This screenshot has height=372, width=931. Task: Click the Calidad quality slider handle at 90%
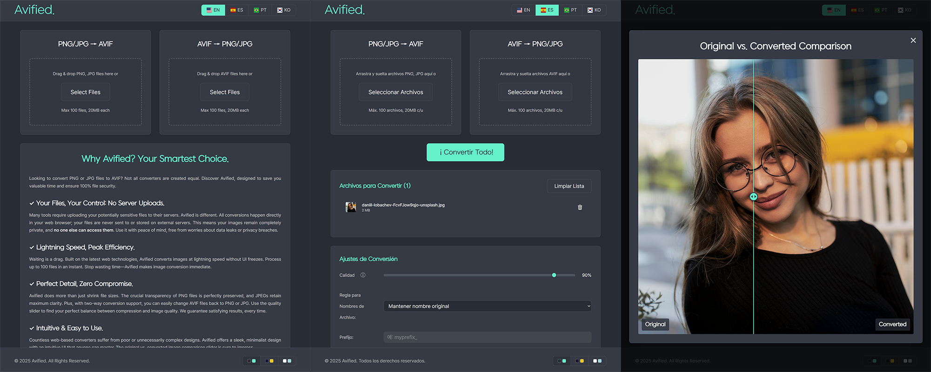point(554,275)
